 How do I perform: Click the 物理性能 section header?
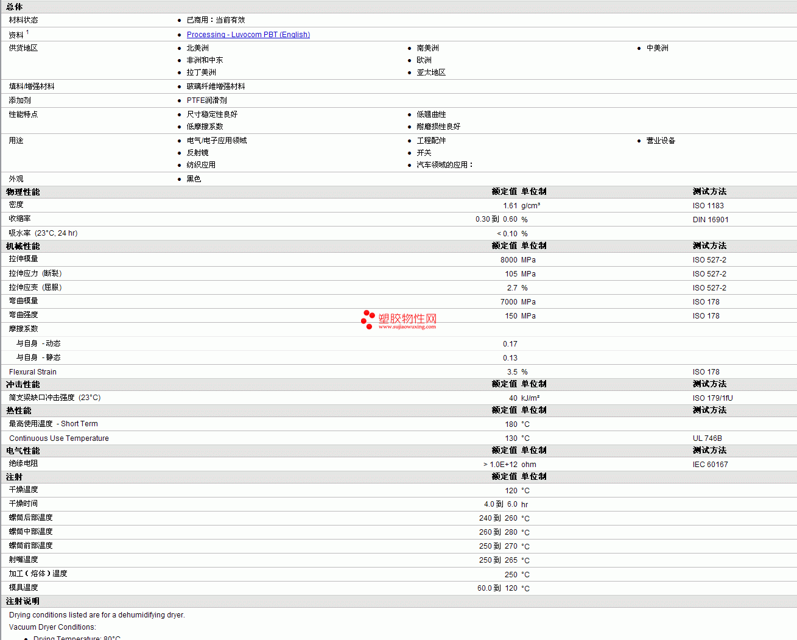(23, 192)
